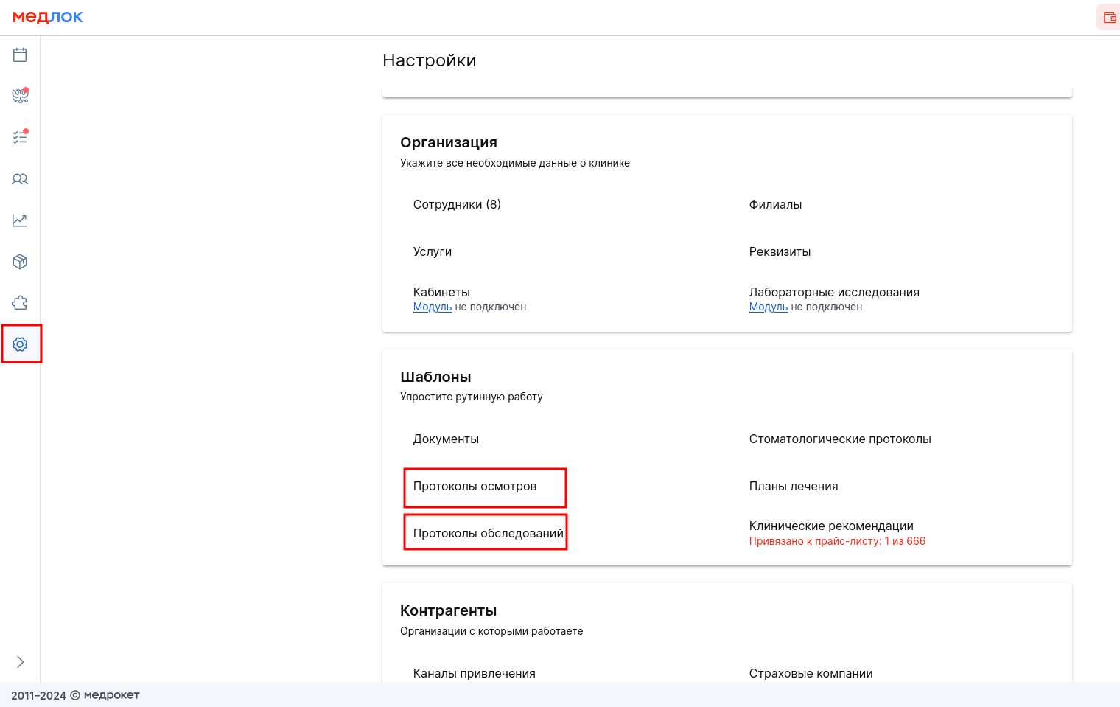Click the settings gear icon in sidebar
The height and width of the screenshot is (707, 1120).
coord(20,344)
